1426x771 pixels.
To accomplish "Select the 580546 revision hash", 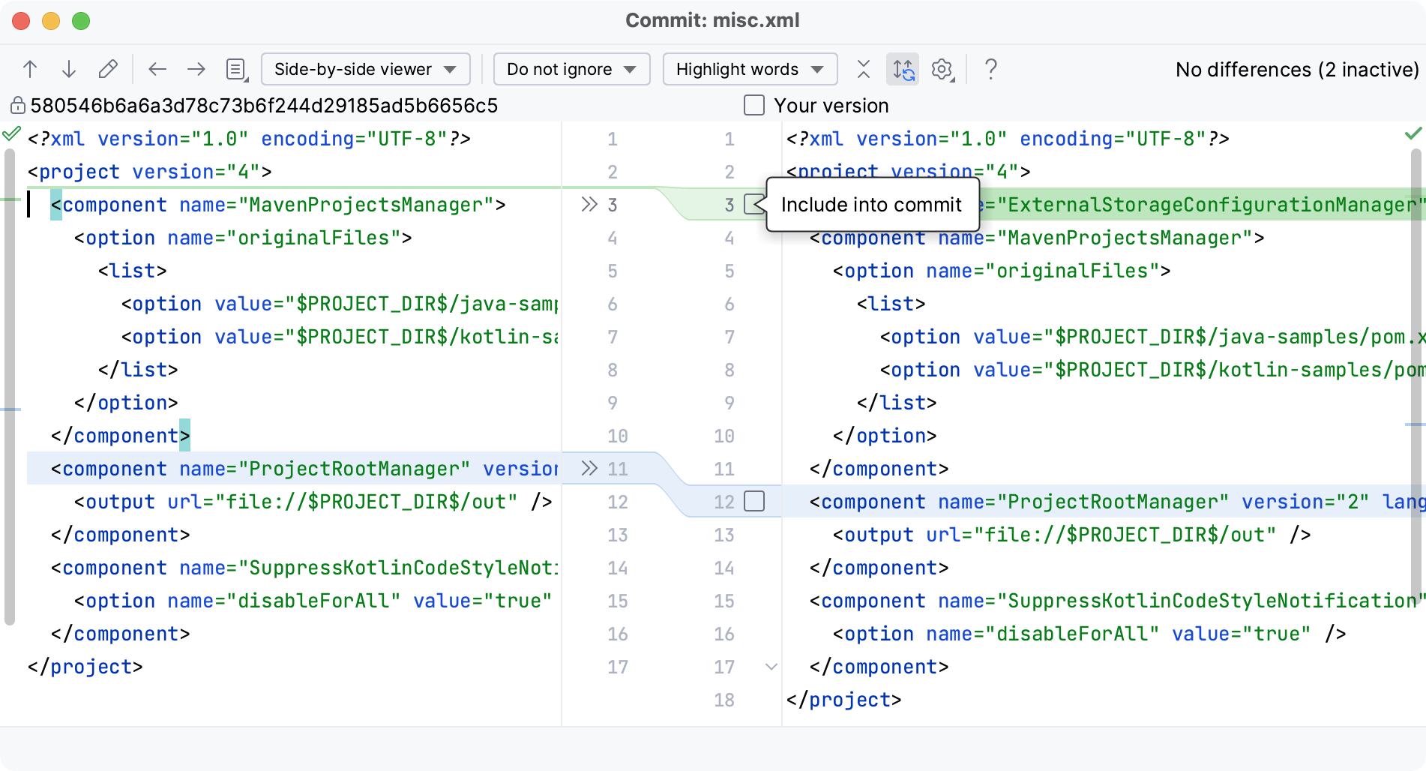I will (x=263, y=105).
